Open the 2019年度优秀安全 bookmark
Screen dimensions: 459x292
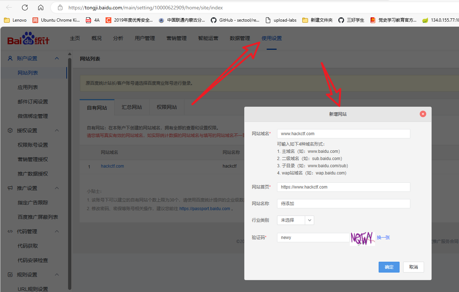coord(129,20)
